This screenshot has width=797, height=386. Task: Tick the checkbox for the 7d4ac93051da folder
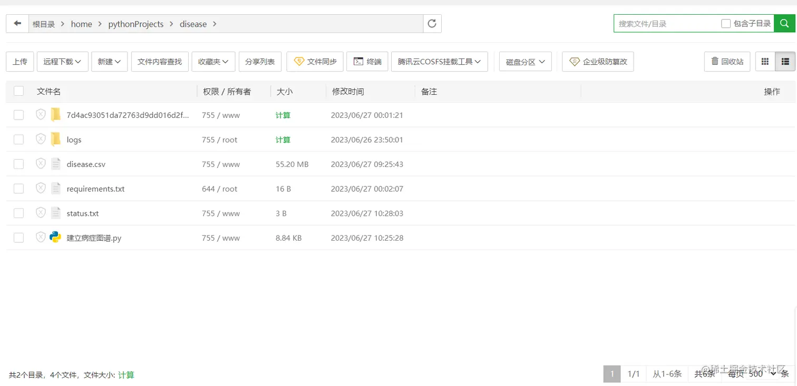tap(19, 115)
